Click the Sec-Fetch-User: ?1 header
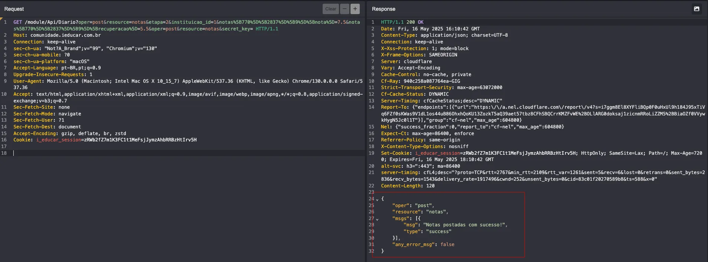 point(39,120)
